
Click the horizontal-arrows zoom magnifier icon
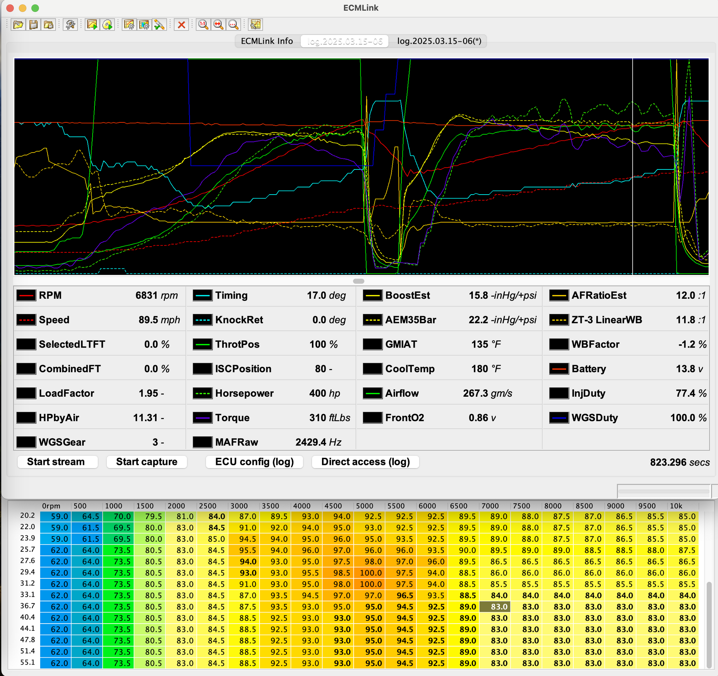(x=219, y=24)
